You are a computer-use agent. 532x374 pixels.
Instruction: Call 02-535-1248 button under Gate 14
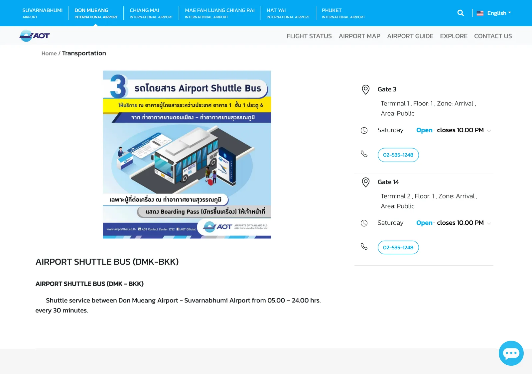398,248
